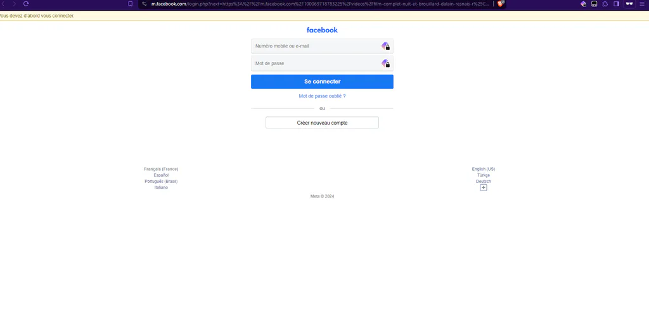Image resolution: width=649 pixels, height=324 pixels.
Task: Switch language to Türkçe
Action: point(484,175)
